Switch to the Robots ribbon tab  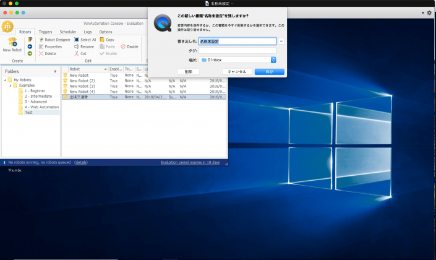pyautogui.click(x=25, y=32)
